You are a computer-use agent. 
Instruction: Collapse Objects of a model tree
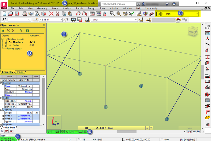point(2,39)
